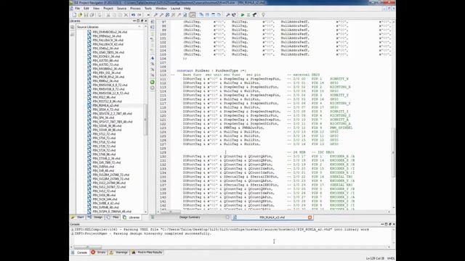Screen dimensions: 465x261
Task: Click the Delete X toolbar icon
Action: [126, 14]
